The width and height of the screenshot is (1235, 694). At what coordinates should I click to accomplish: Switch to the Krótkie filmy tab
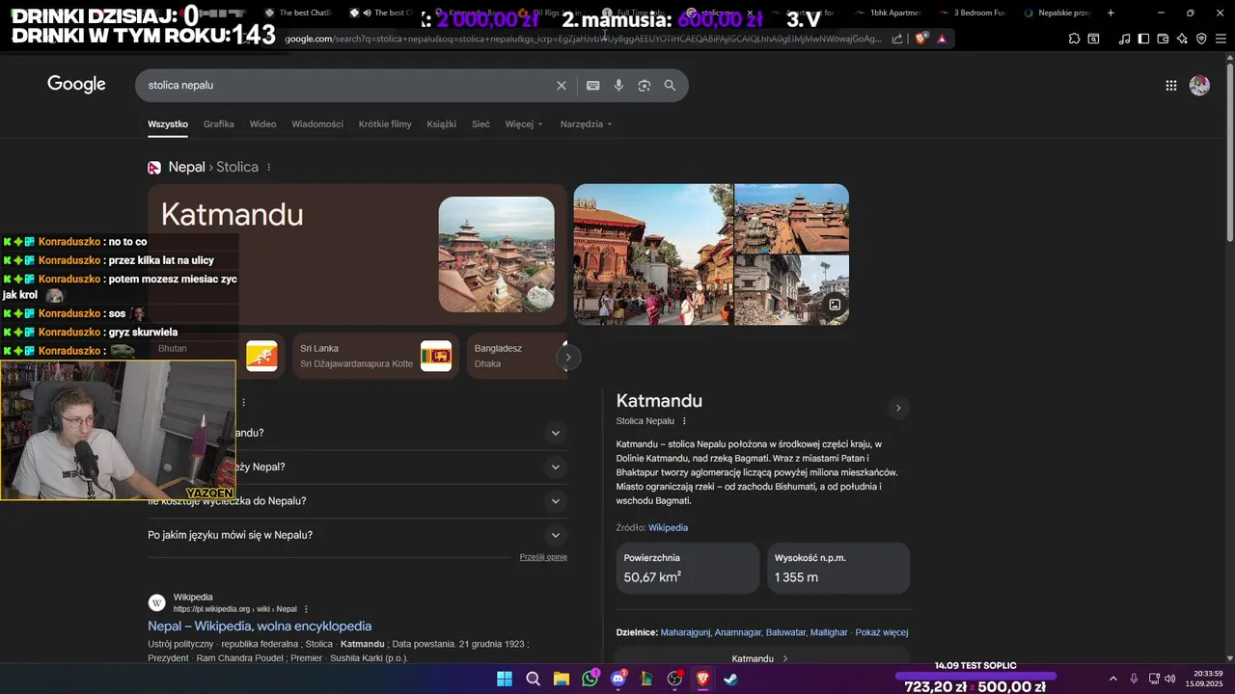pyautogui.click(x=385, y=124)
